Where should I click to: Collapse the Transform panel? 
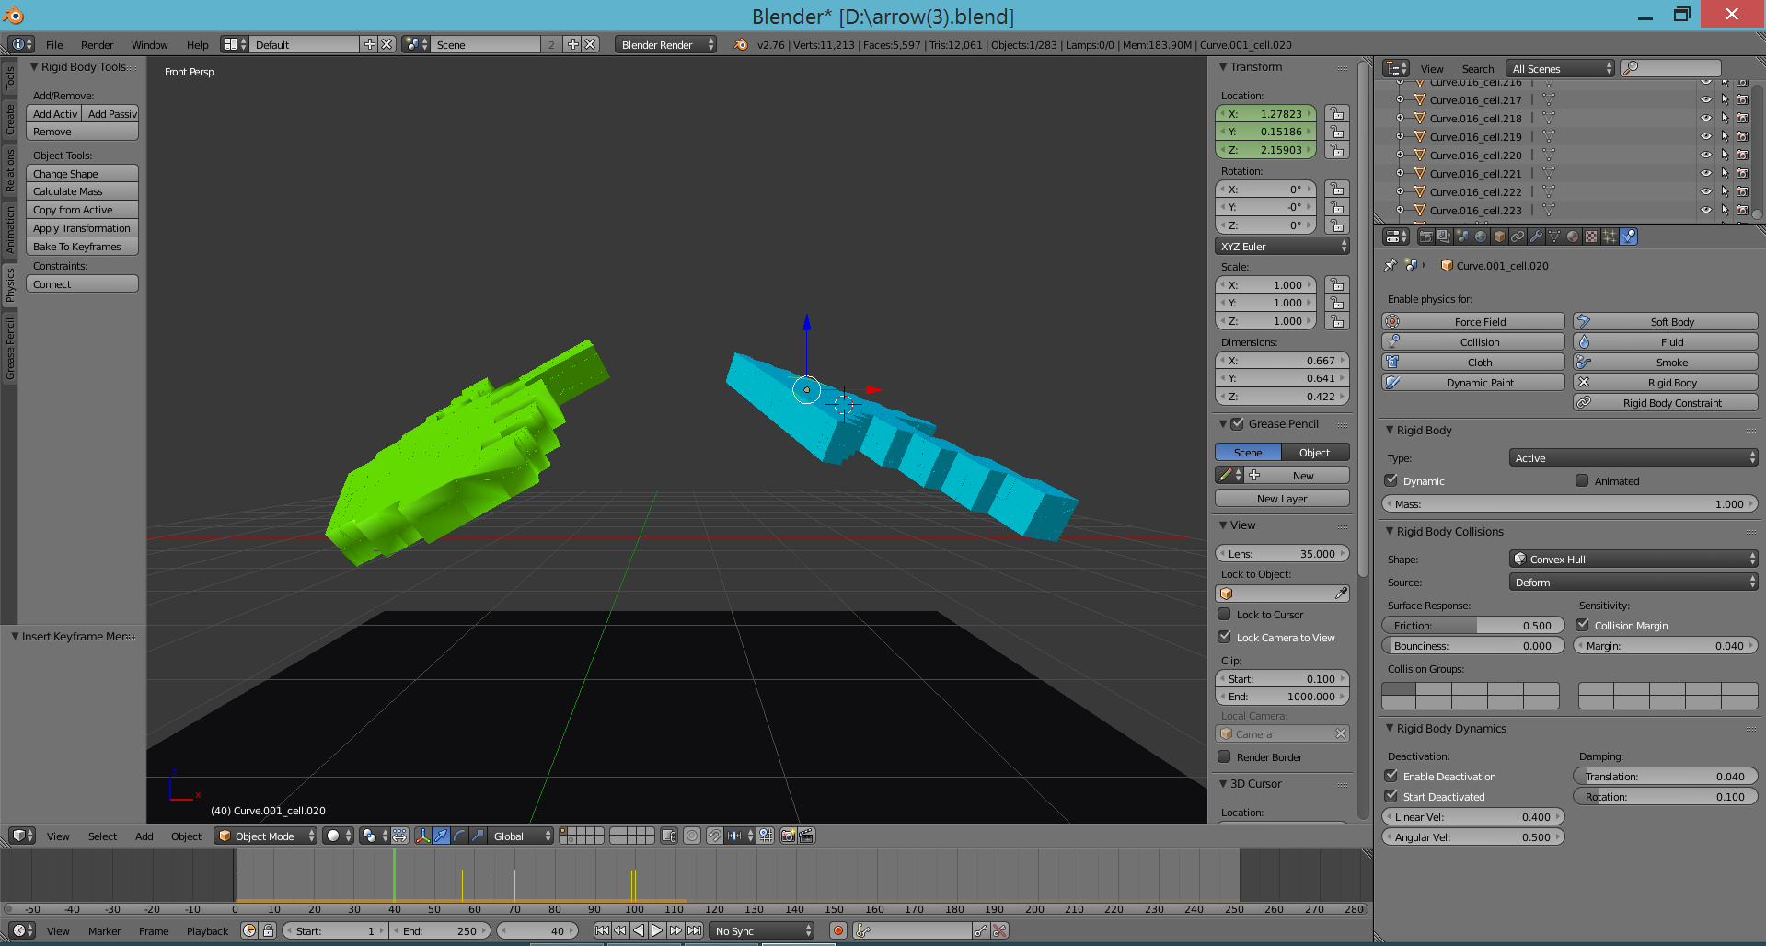coord(1224,66)
